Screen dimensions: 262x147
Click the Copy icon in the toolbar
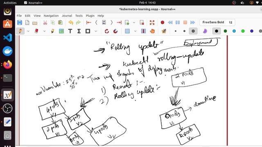click(53, 22)
